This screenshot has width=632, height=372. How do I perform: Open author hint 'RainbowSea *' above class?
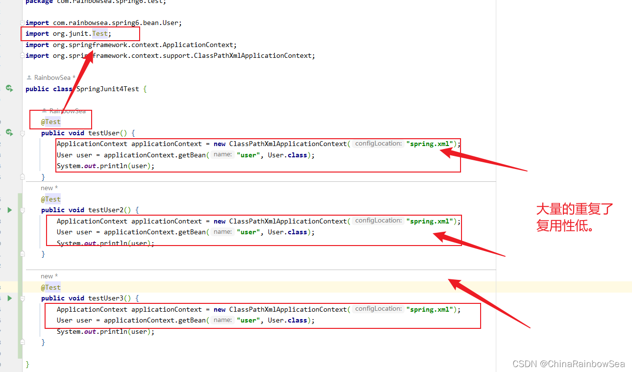click(x=51, y=77)
